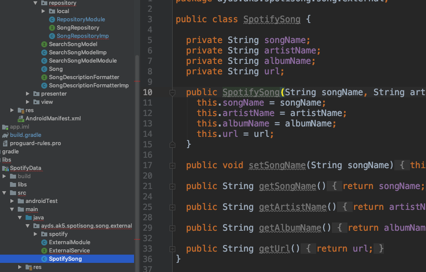The image size is (426, 272).
Task: Expand the local package node
Action: click(x=43, y=11)
